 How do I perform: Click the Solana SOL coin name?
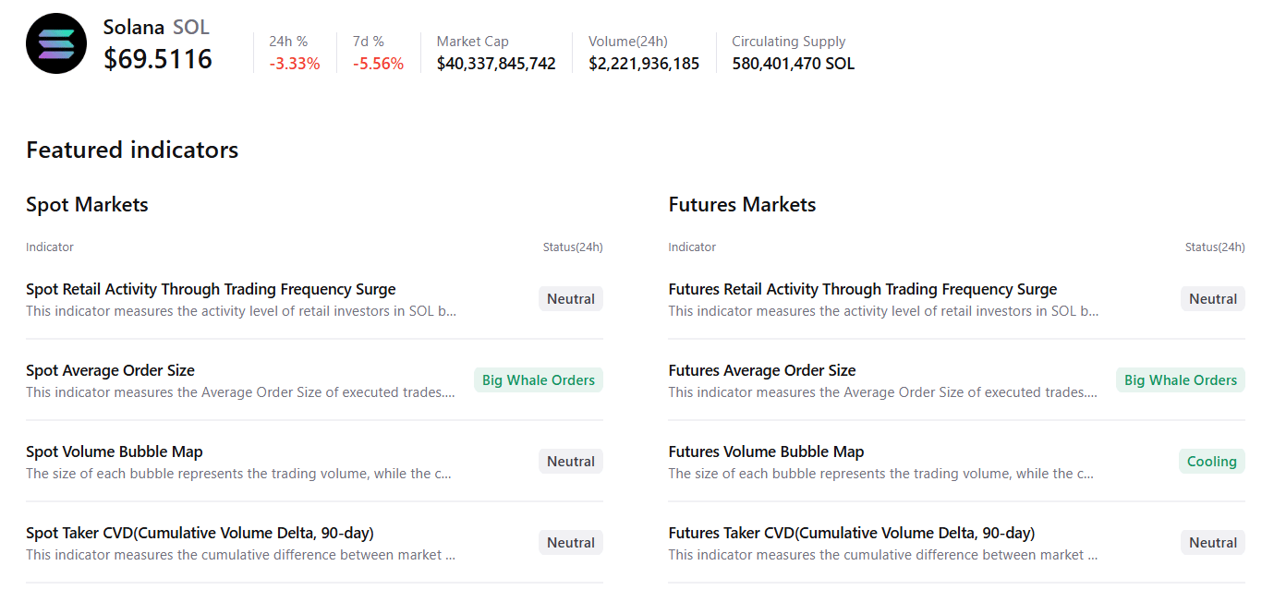pos(156,27)
